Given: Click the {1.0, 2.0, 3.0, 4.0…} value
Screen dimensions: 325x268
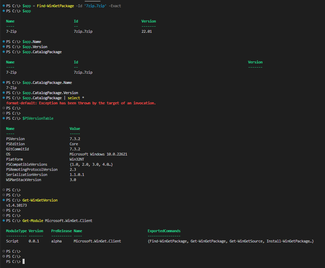Looking at the screenshot, I should click(91, 164).
